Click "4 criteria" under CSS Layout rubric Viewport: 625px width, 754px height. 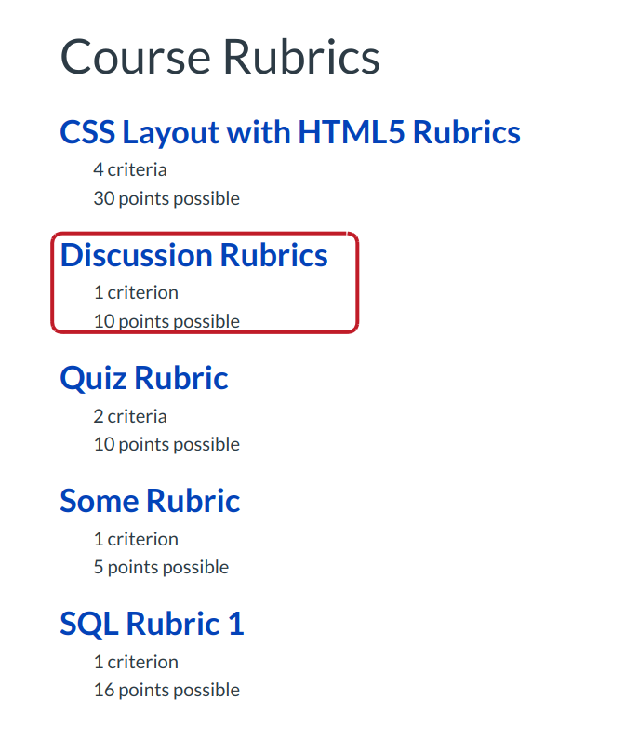[x=130, y=169]
